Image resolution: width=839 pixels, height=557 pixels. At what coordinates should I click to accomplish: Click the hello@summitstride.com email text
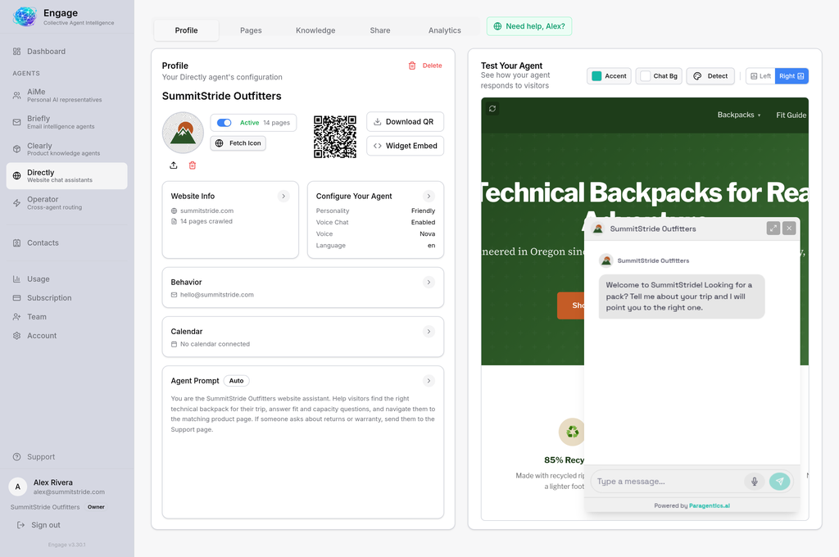pos(216,295)
